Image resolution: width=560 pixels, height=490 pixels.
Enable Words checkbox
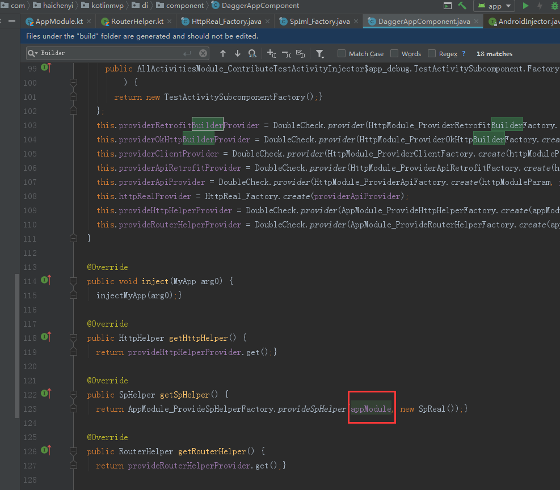[x=394, y=53]
